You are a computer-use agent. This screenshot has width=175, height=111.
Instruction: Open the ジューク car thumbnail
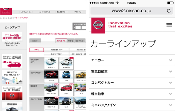click(x=51, y=77)
